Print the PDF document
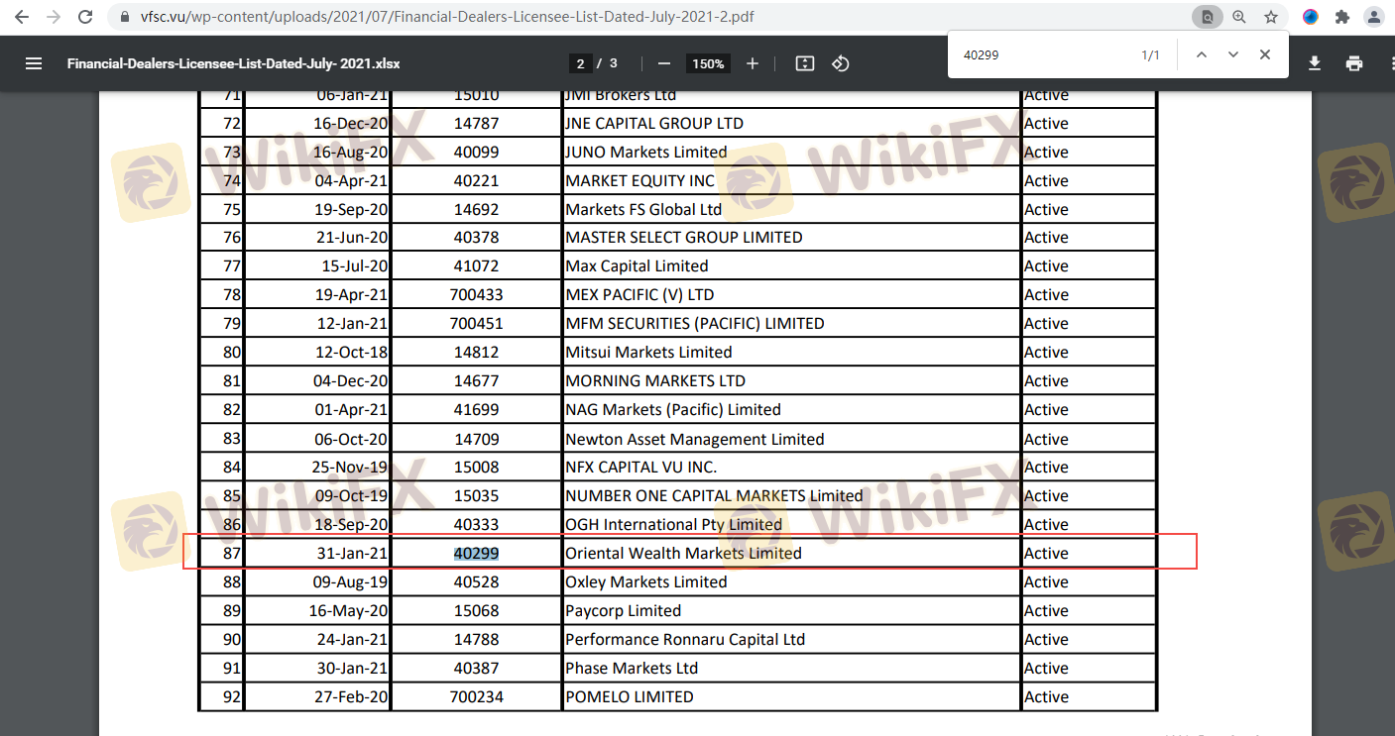The height and width of the screenshot is (736, 1395). (1354, 63)
